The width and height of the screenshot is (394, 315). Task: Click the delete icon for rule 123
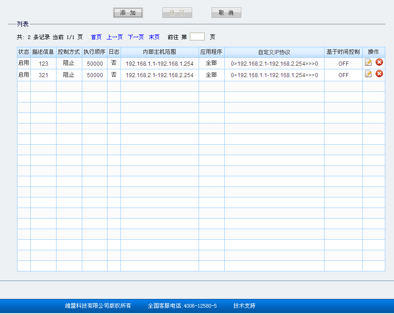coord(379,62)
